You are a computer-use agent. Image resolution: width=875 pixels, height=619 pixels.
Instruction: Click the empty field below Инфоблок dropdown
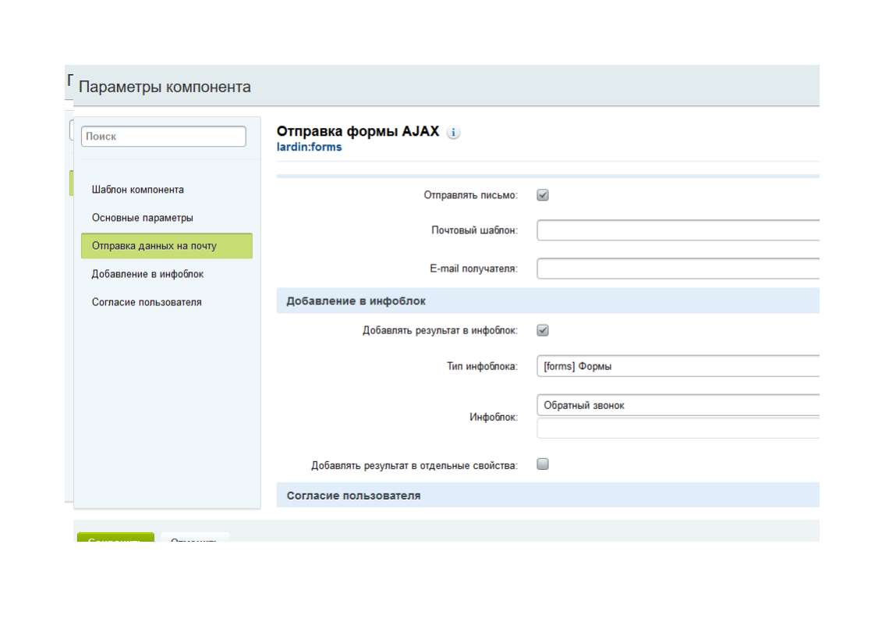point(677,428)
